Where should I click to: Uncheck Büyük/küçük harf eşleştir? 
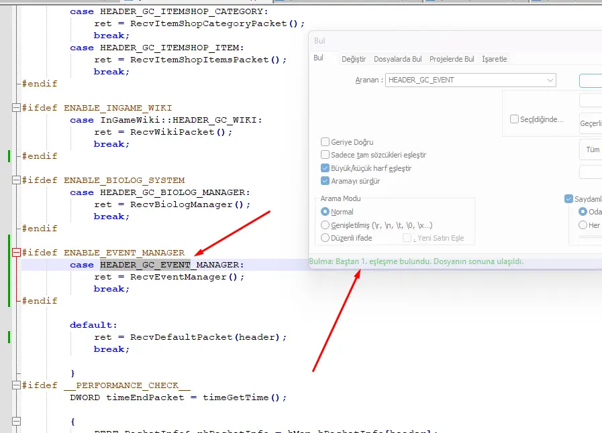coord(325,168)
